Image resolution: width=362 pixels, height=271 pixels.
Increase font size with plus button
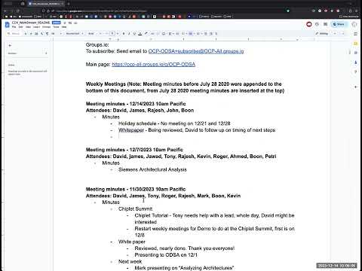118,33
